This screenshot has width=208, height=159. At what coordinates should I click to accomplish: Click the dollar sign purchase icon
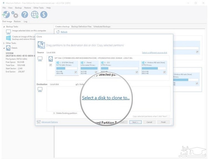point(44,15)
